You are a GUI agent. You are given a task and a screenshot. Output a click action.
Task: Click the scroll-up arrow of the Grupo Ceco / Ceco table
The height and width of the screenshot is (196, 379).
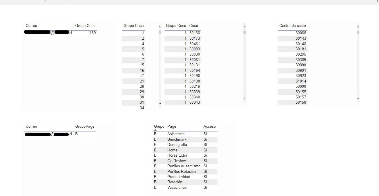tap(244, 27)
